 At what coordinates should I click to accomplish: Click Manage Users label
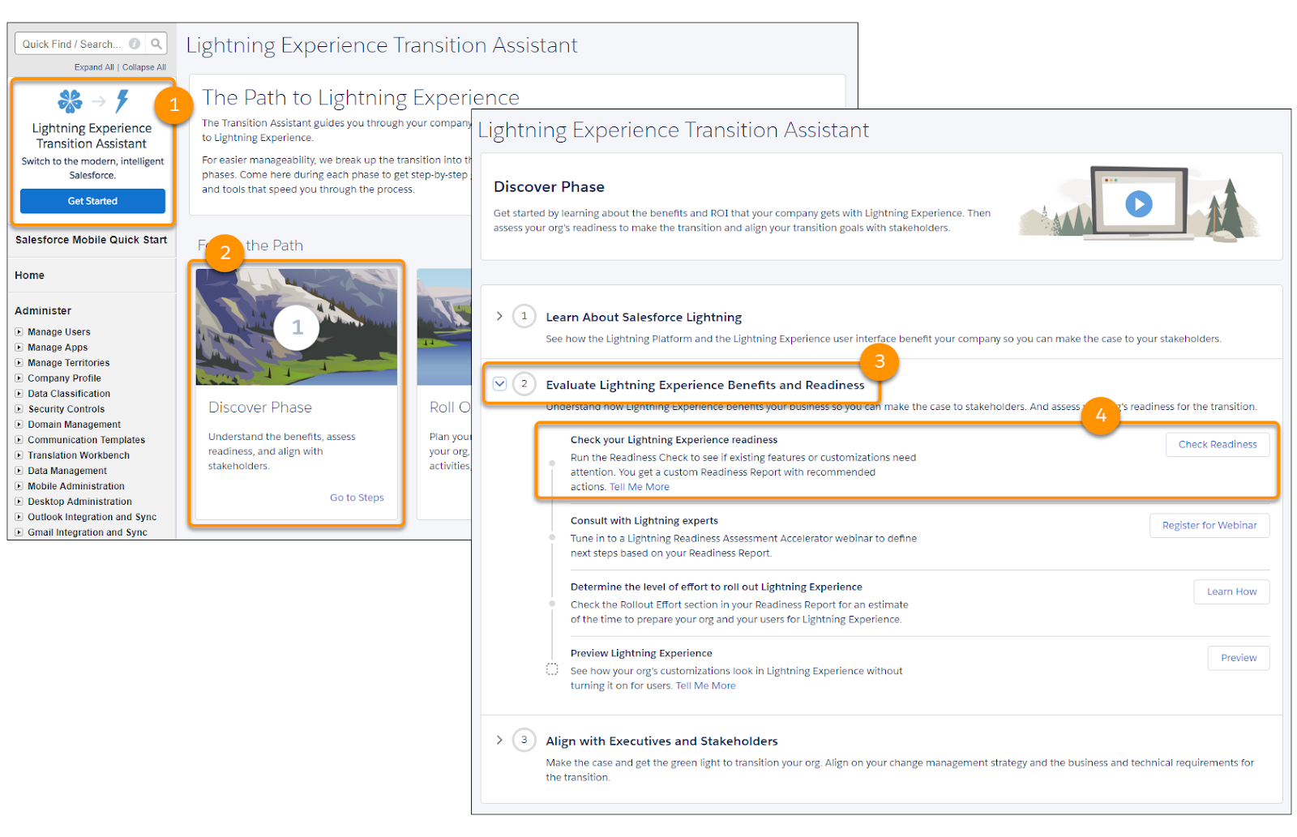(59, 332)
